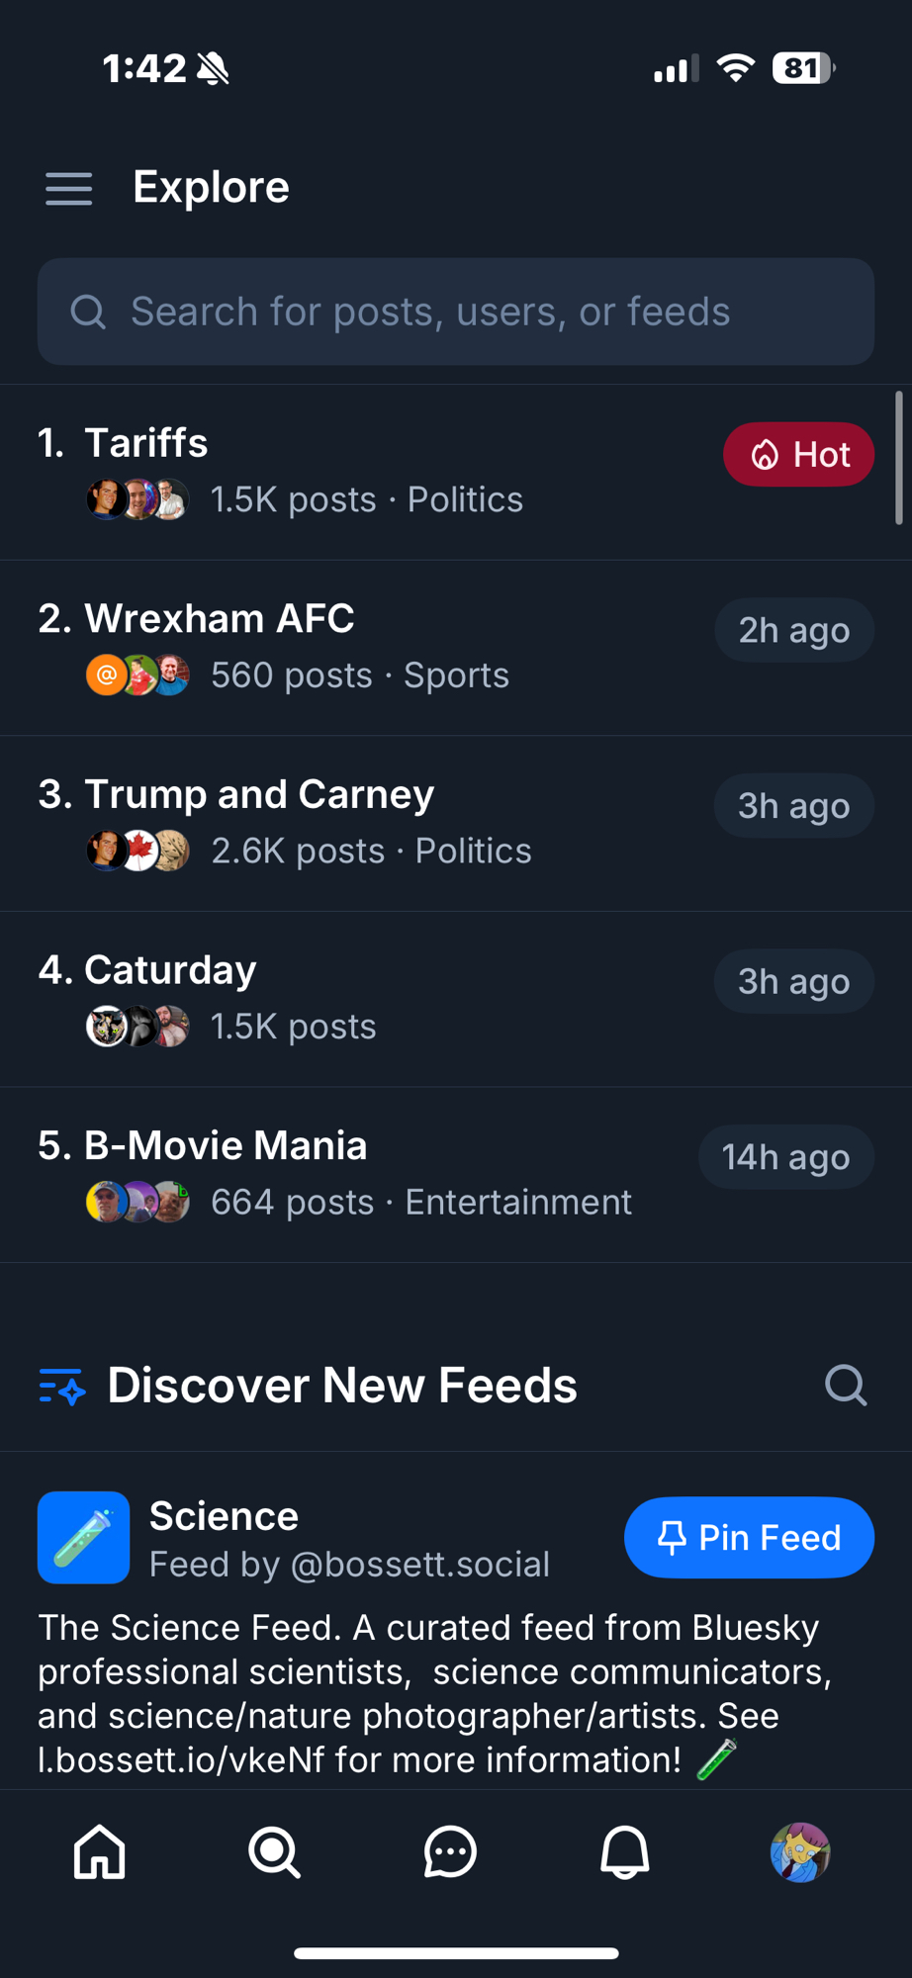The image size is (912, 1978).
Task: Search feeds using Discover magnifier icon
Action: [846, 1385]
